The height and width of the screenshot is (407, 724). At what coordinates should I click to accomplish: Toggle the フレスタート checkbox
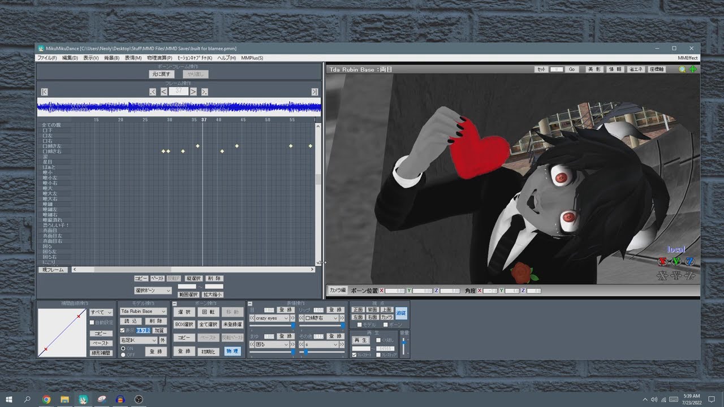[354, 355]
